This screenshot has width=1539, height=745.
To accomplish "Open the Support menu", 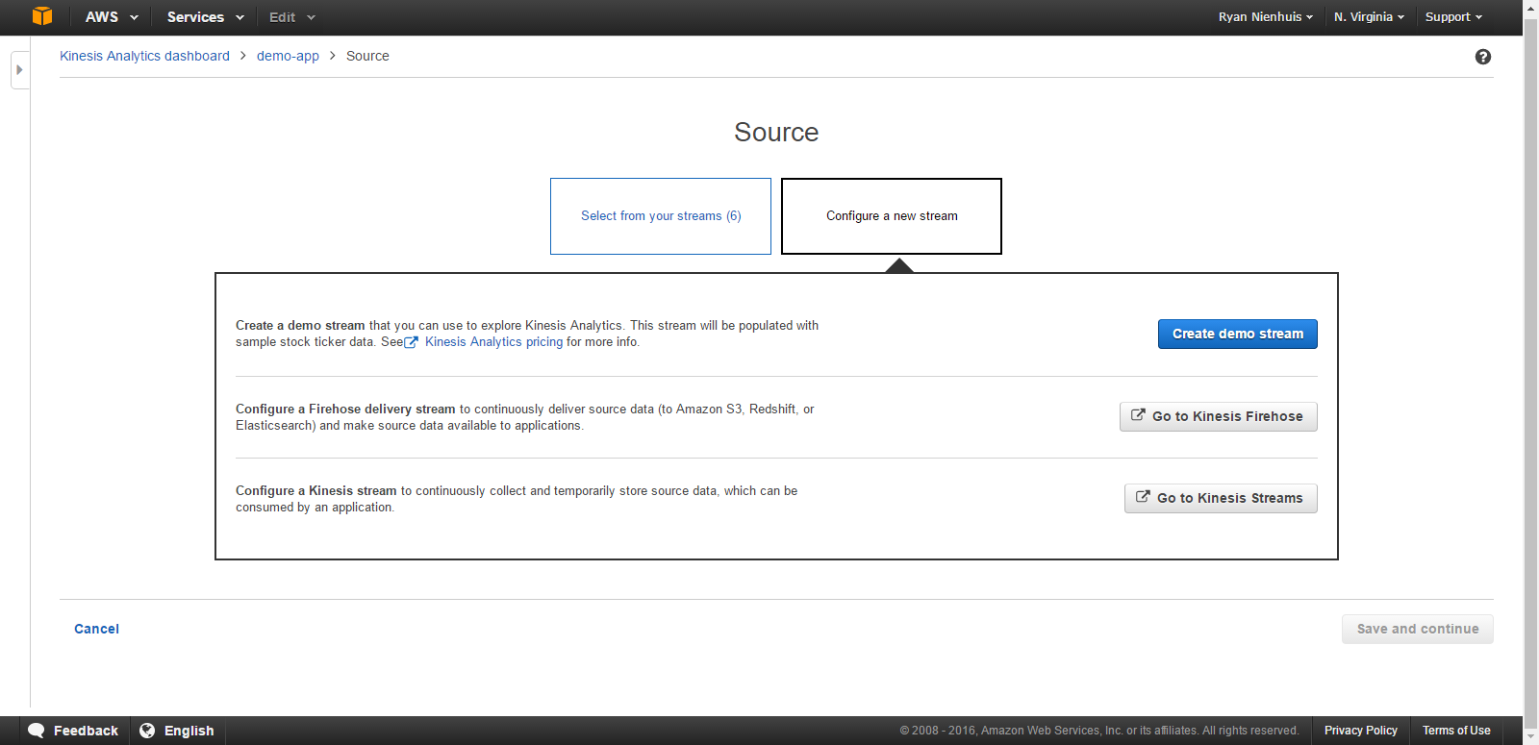I will (x=1453, y=17).
